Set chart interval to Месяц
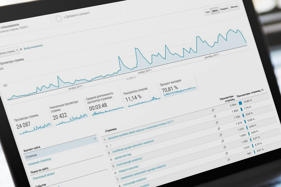This screenshot has width=281, height=187. pyautogui.click(x=235, y=7)
